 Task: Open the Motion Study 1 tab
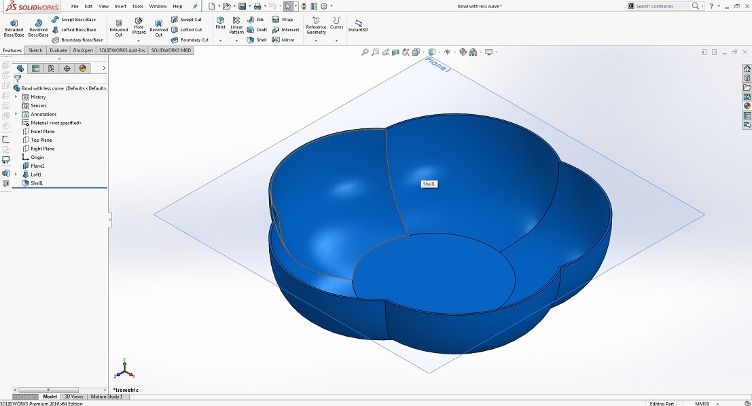pos(107,396)
